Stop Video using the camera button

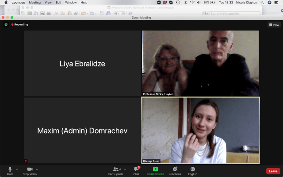tap(30, 169)
